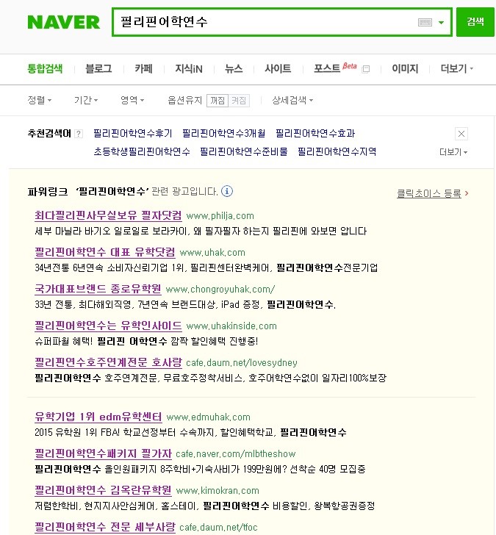This screenshot has width=496, height=535.
Task: Expand the 더보기 tab menu
Action: 457,68
